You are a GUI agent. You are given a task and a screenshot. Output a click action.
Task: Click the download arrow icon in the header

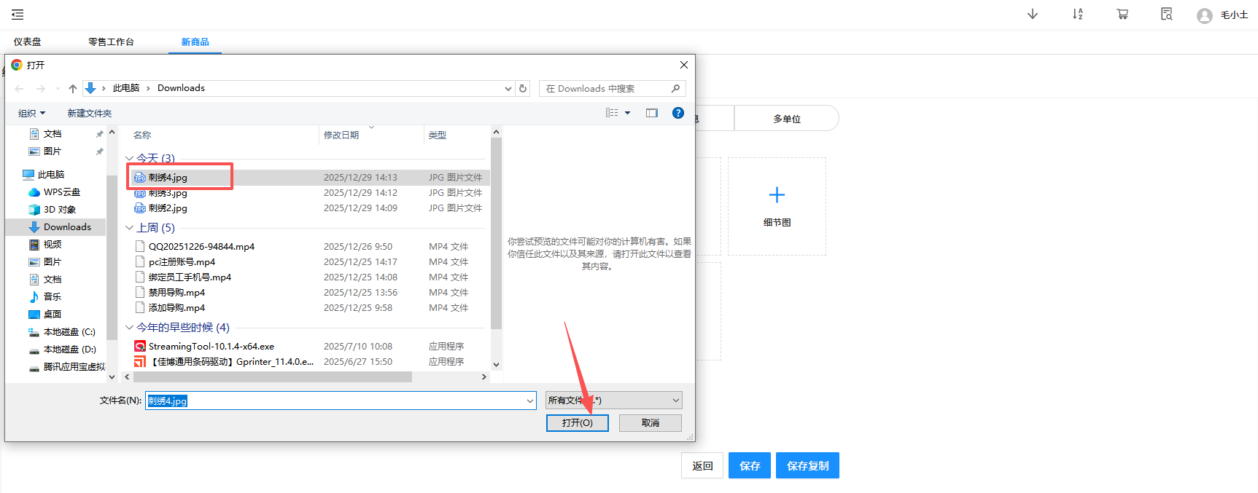pos(1033,15)
